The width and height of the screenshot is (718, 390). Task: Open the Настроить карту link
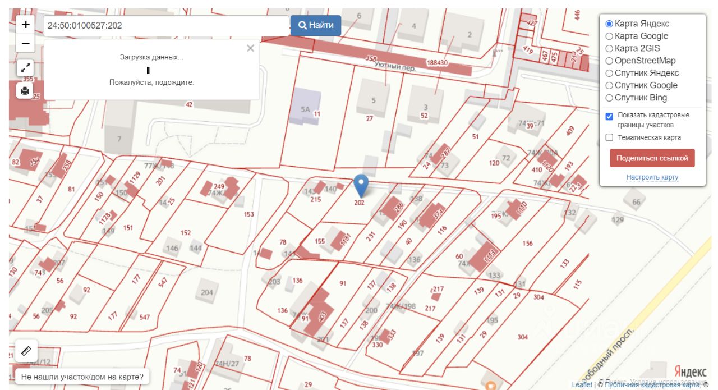tap(652, 177)
